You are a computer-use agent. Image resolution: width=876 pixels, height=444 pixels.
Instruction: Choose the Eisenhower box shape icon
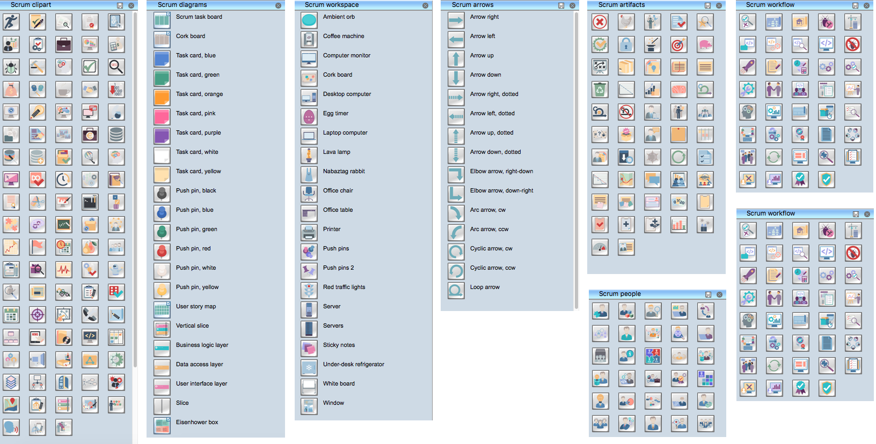click(x=162, y=426)
